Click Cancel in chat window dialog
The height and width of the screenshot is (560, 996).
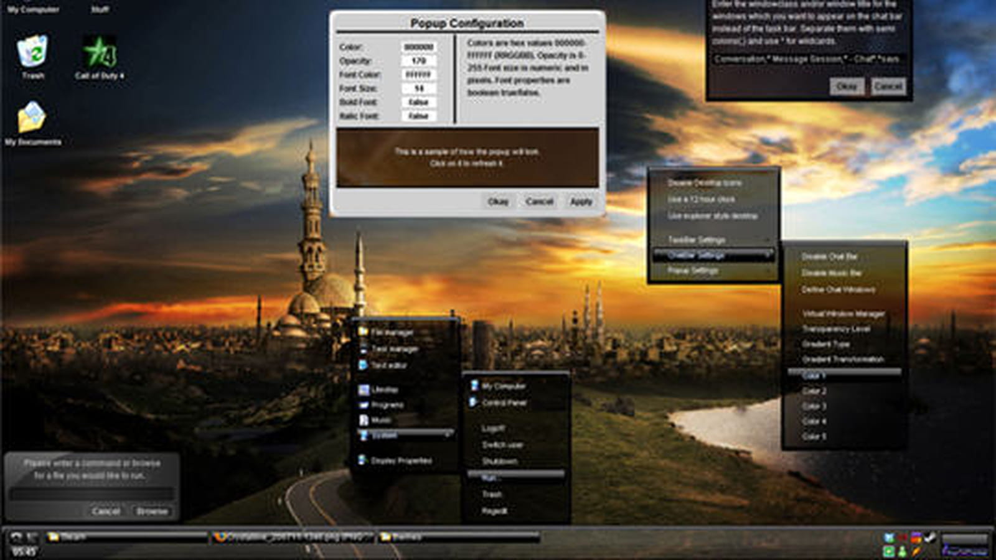888,86
